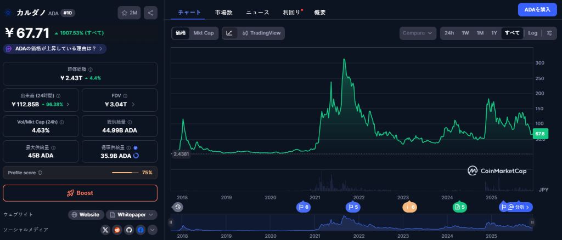Open chart settings sliders icon
562x240 pixels.
tap(549, 33)
